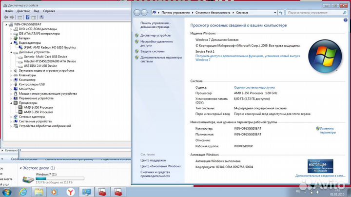Select Hitachi HTS545025B9A300 ATA Device
351x197 pixels.
click(x=50, y=61)
